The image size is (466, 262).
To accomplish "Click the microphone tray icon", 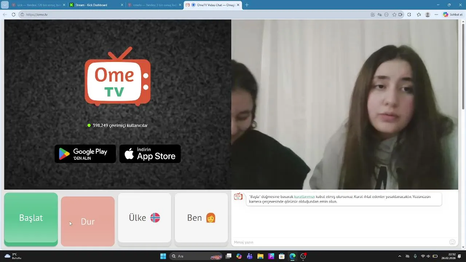I will (x=415, y=256).
